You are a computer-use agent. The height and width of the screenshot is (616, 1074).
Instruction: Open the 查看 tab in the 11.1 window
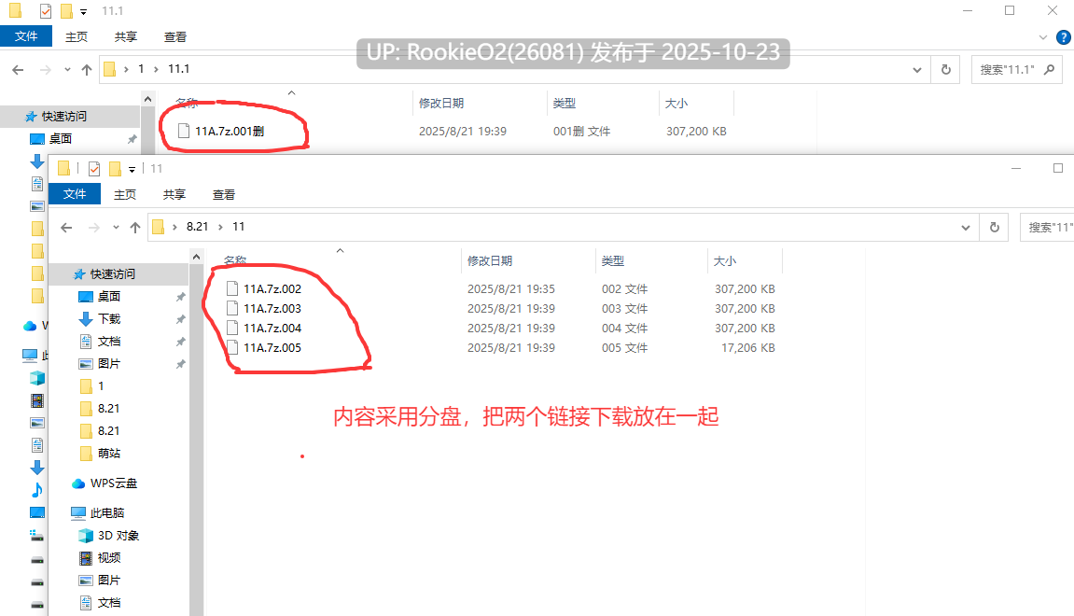pyautogui.click(x=174, y=37)
